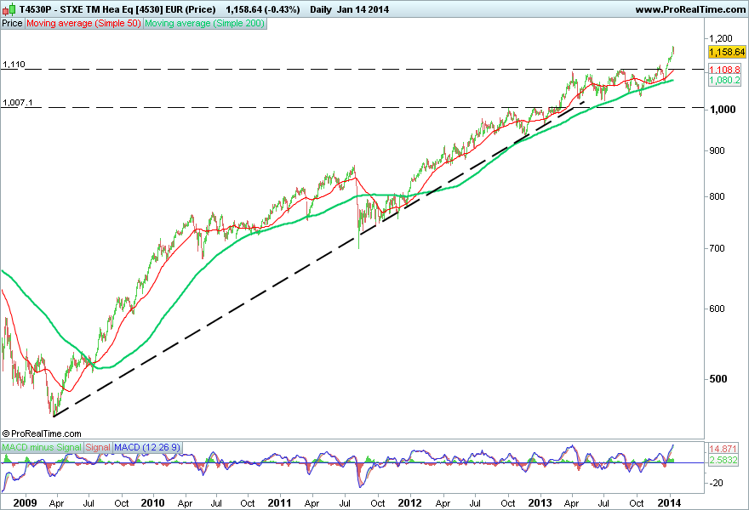Click the MACD (12 26 9) label

[147, 447]
